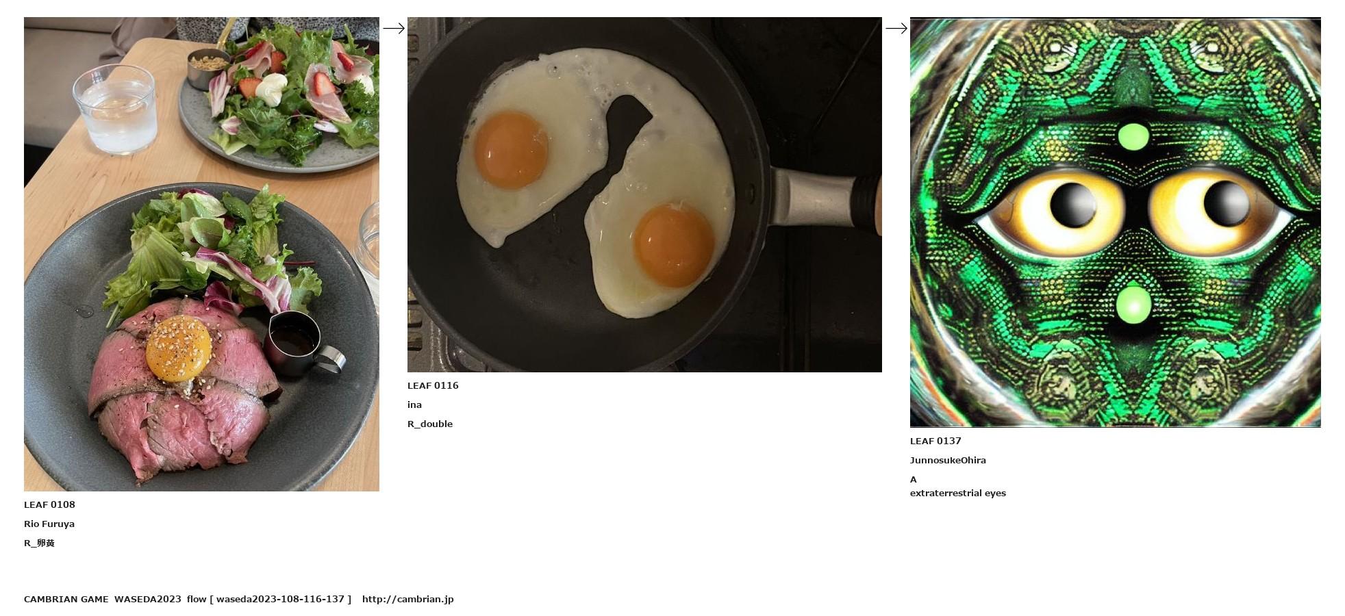Click the WASEDA2023 footer text
Image resolution: width=1345 pixels, height=616 pixels.
[x=148, y=599]
